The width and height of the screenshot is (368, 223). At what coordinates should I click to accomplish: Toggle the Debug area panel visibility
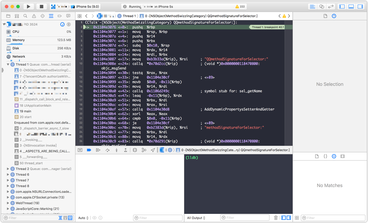(x=351, y=7)
